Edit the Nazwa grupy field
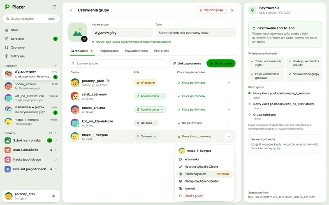This screenshot has width=329, height=205. [x=122, y=33]
